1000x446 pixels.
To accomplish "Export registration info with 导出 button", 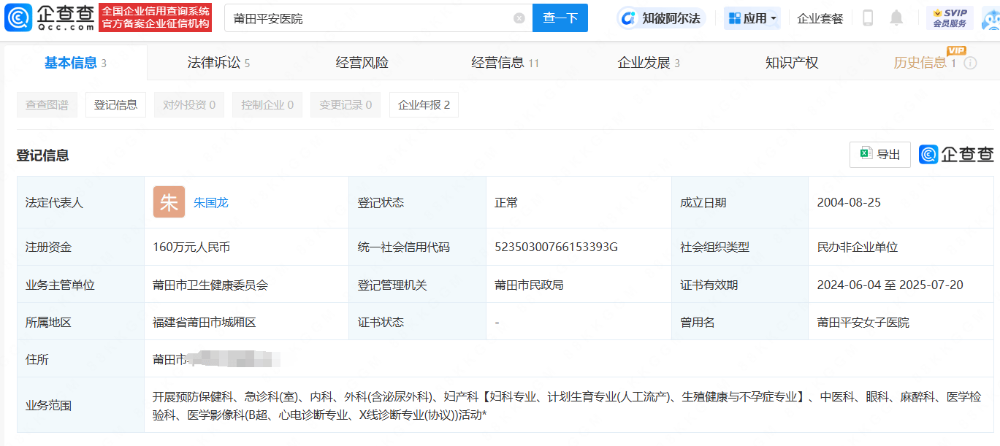I will tap(879, 155).
